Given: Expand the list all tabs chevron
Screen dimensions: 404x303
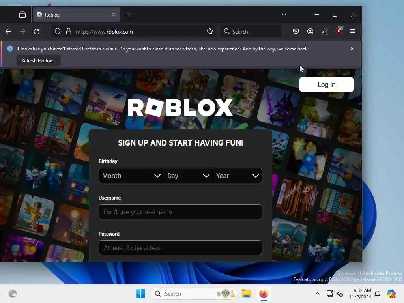Looking at the screenshot, I should [284, 15].
